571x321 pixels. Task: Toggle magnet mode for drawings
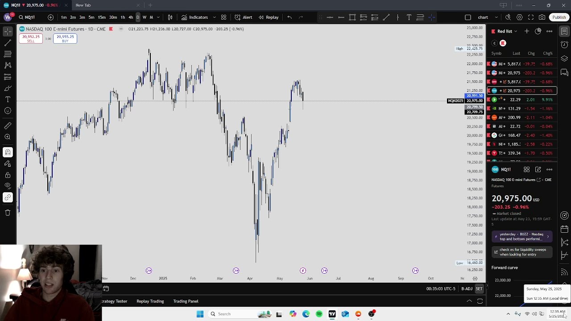8,152
